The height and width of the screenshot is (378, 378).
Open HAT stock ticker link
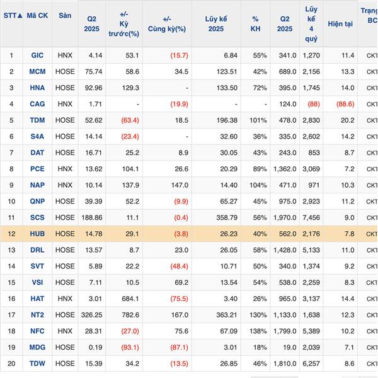37,299
